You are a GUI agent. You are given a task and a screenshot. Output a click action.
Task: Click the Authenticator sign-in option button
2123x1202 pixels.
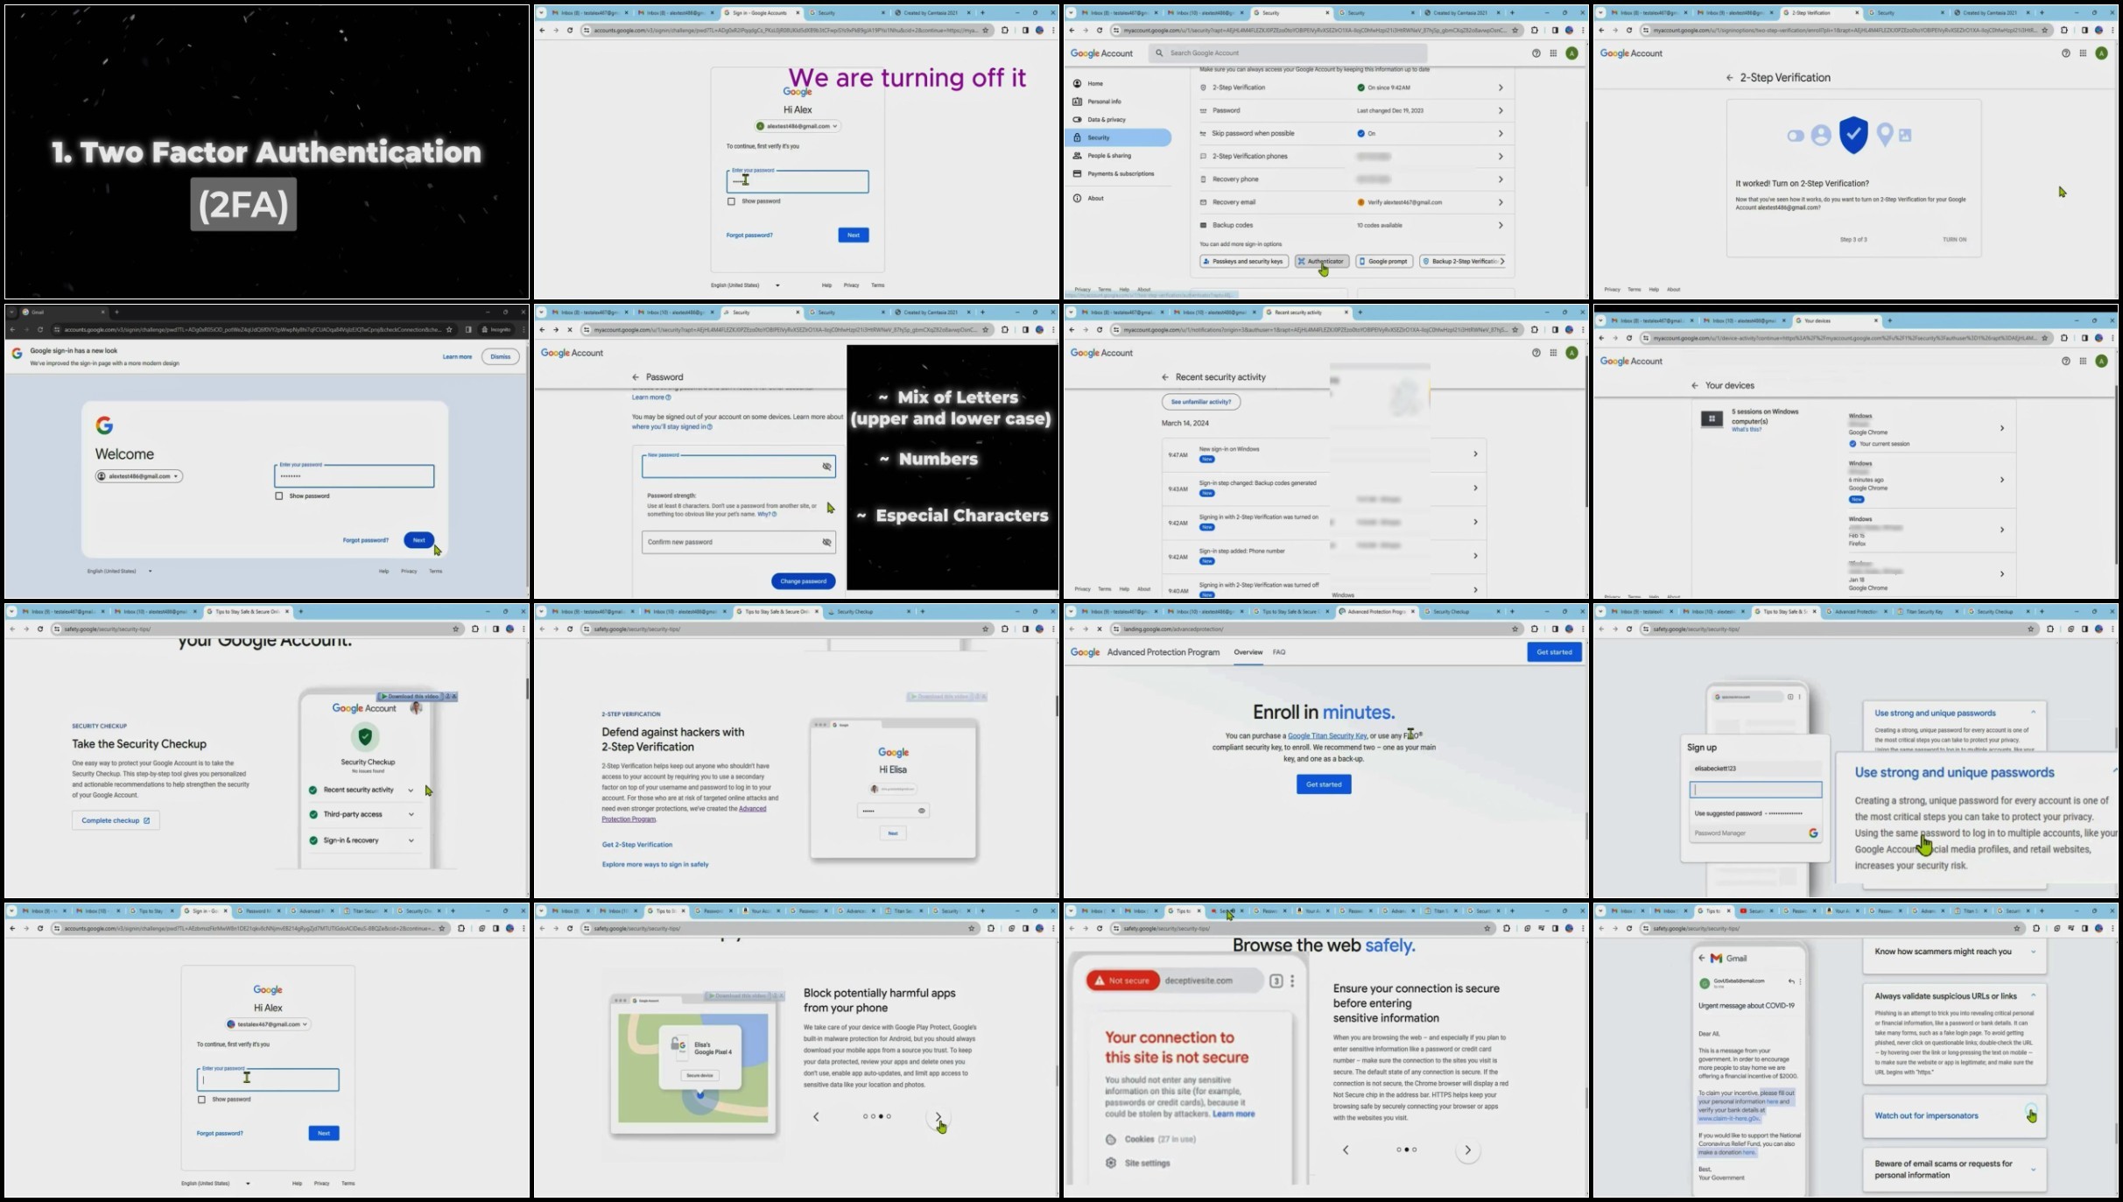[1321, 262]
